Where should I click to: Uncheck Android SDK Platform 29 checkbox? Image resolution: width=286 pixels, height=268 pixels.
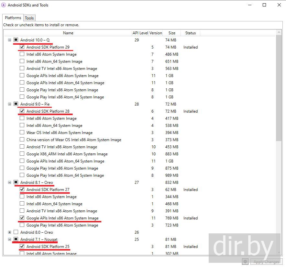point(22,47)
